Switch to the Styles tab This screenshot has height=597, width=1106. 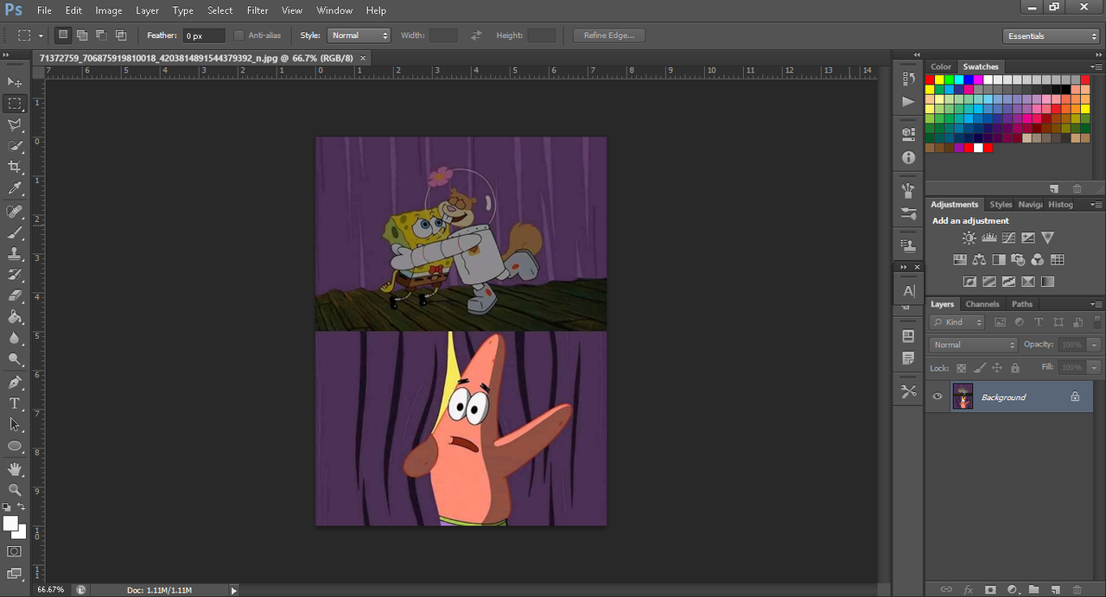1001,205
